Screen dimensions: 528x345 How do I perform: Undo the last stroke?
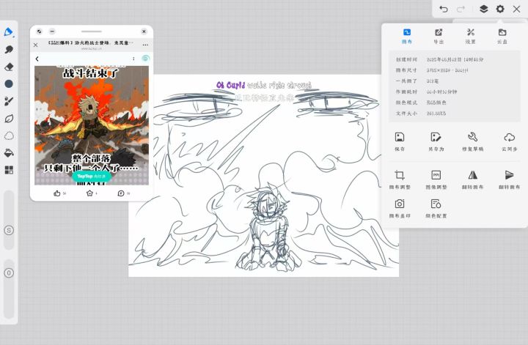tap(444, 9)
